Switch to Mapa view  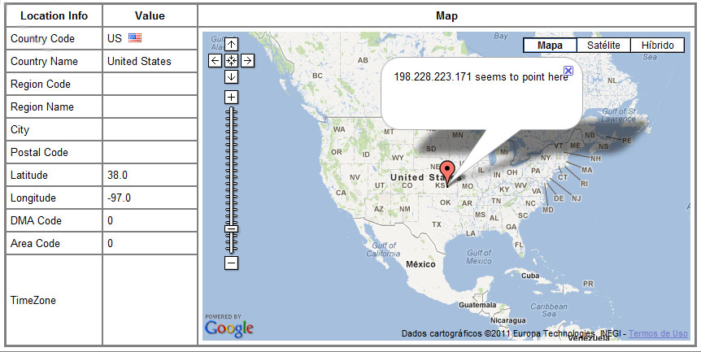click(550, 46)
